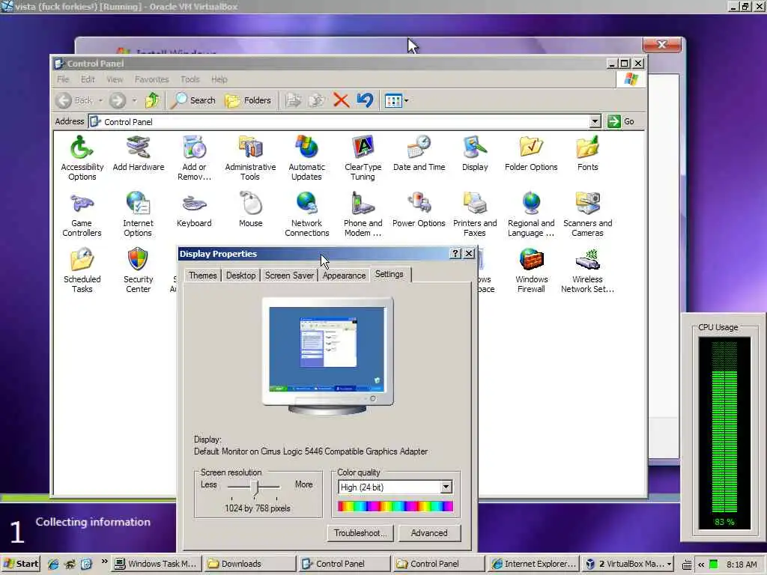Open the Help menu
Image resolution: width=767 pixels, height=575 pixels.
coord(219,79)
